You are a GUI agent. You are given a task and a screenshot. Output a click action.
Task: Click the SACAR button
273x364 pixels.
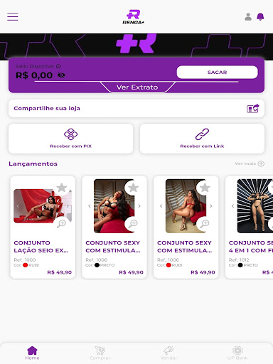(x=217, y=73)
